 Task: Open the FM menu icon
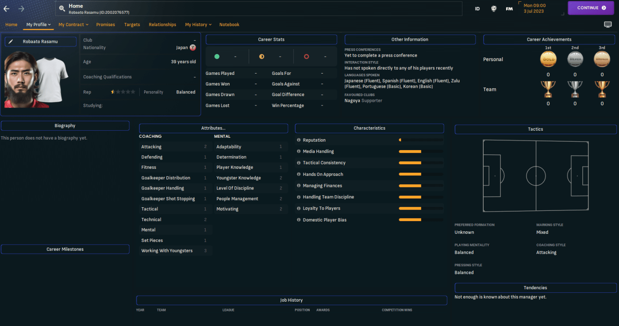509,8
